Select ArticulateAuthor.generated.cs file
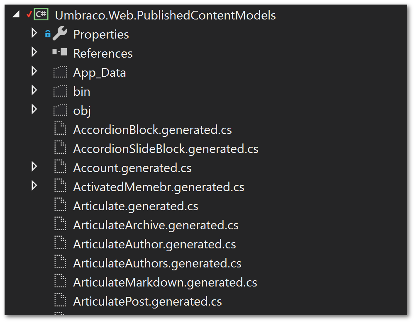 [154, 244]
